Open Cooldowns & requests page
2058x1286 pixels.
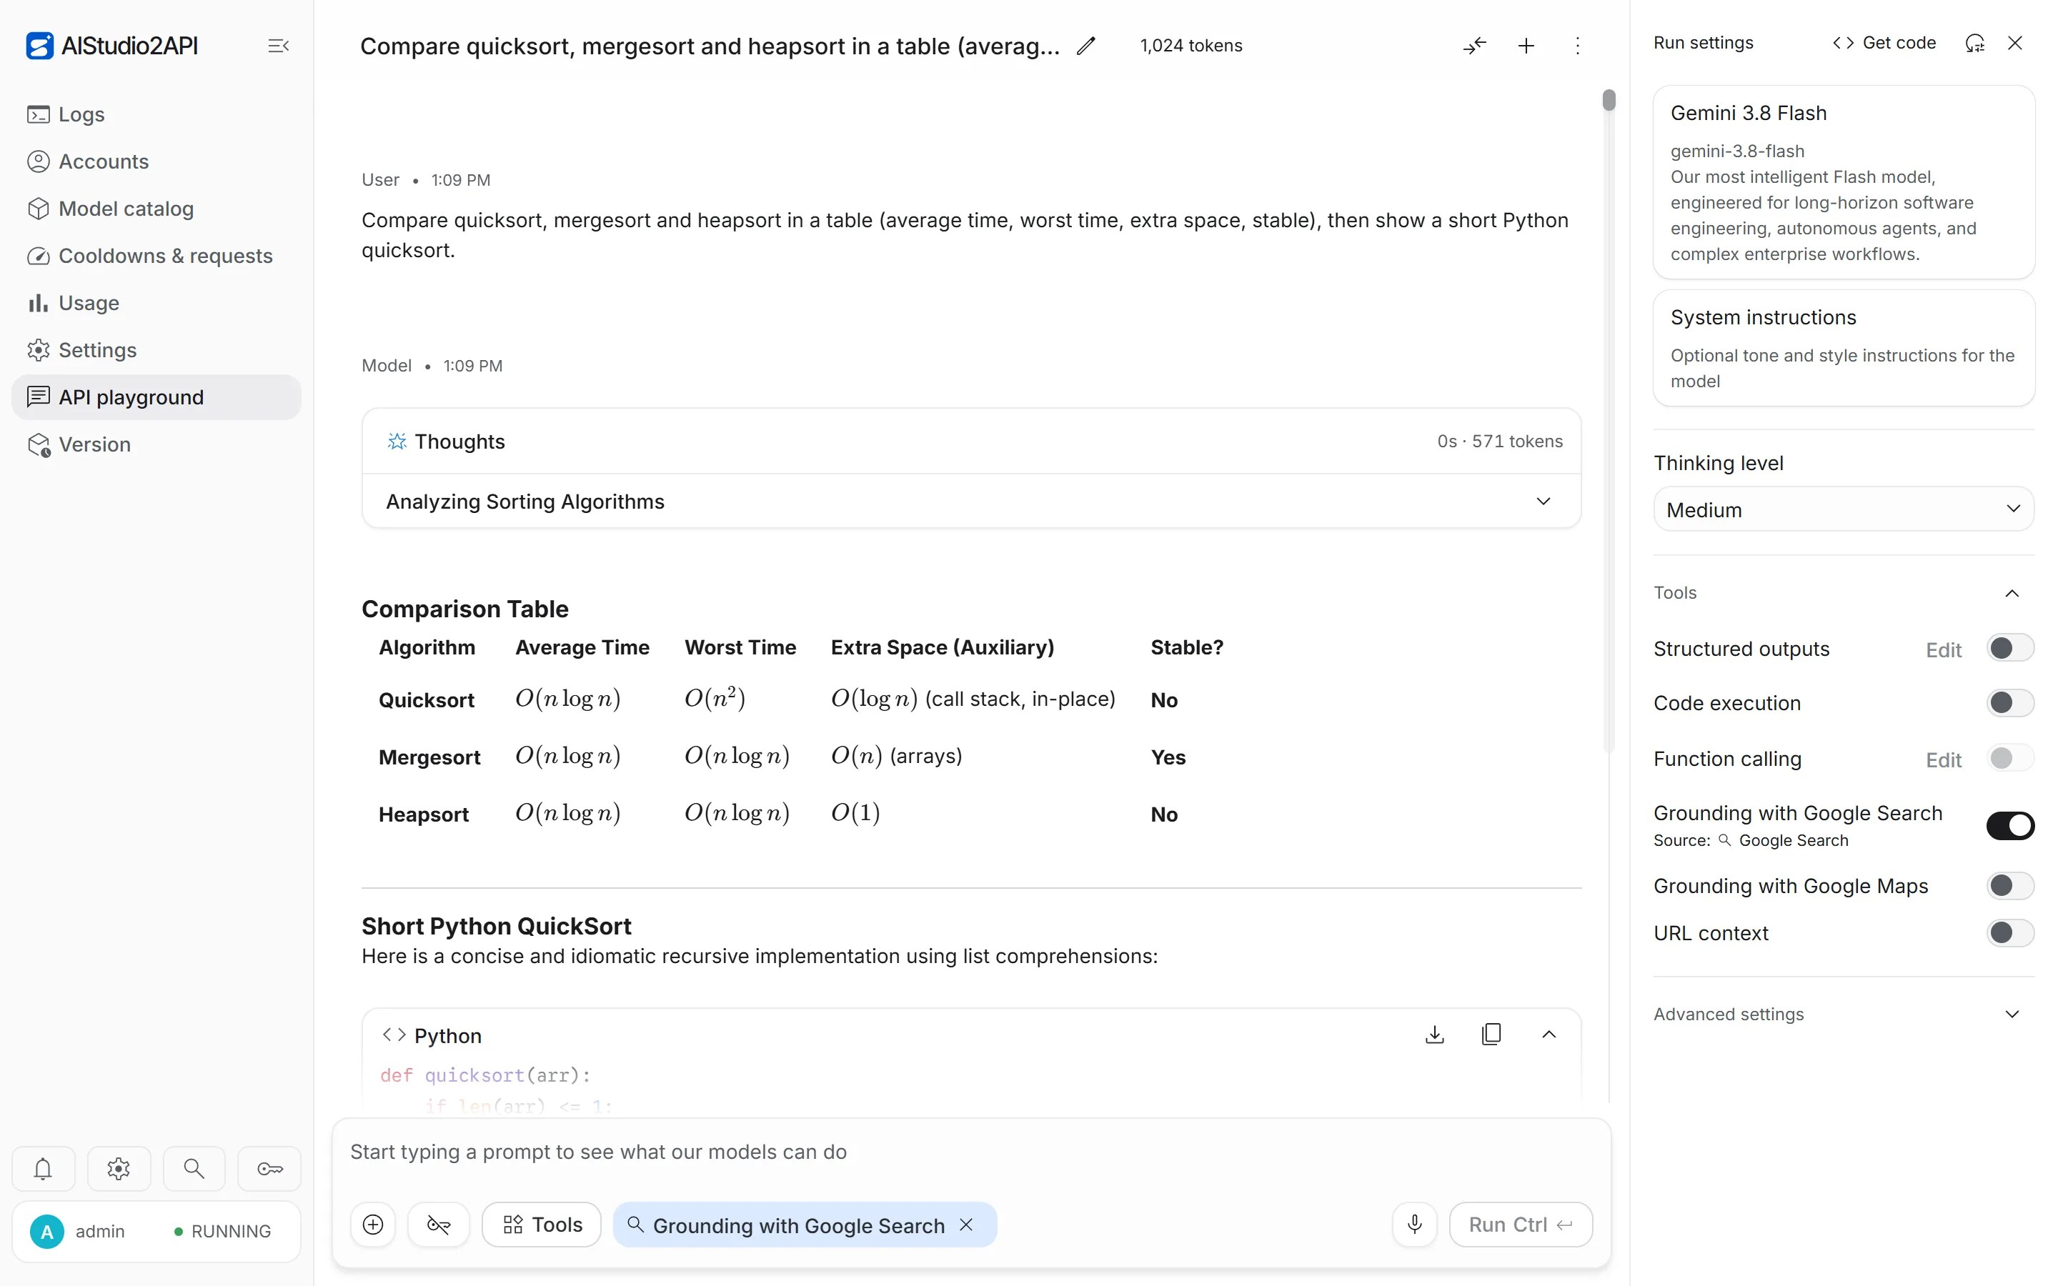tap(156, 256)
